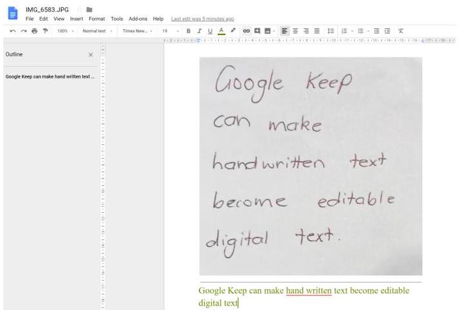Open the Edit menu
This screenshot has width=461, height=310.
[x=43, y=19]
